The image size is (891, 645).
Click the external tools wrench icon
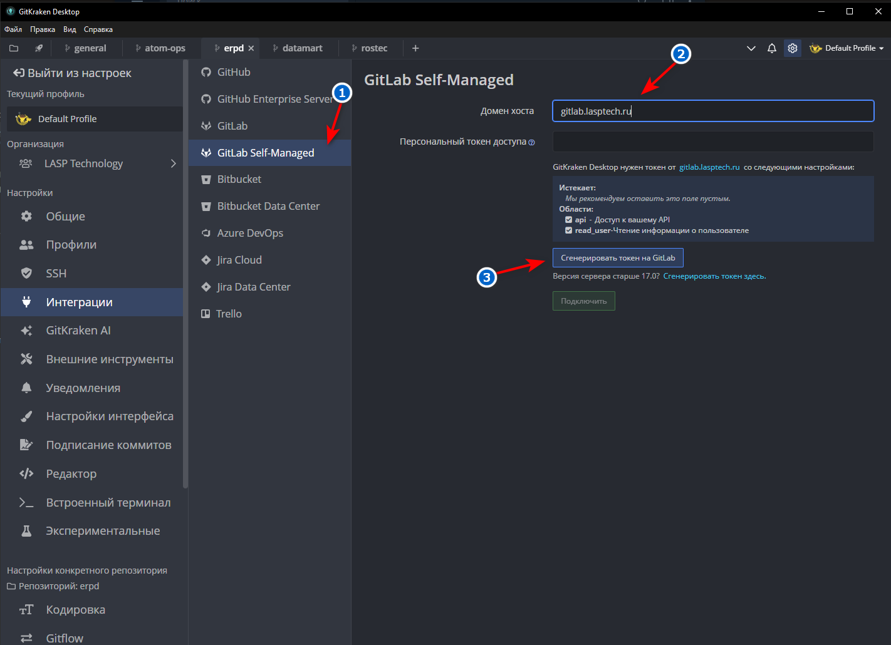26,359
